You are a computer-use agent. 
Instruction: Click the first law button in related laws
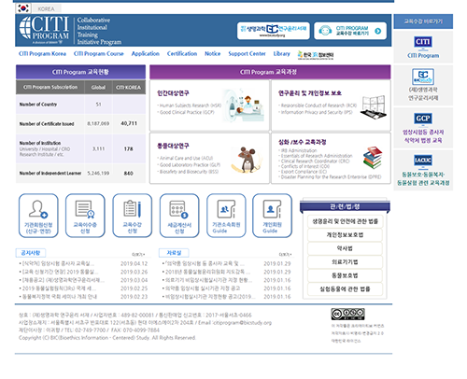(345, 221)
